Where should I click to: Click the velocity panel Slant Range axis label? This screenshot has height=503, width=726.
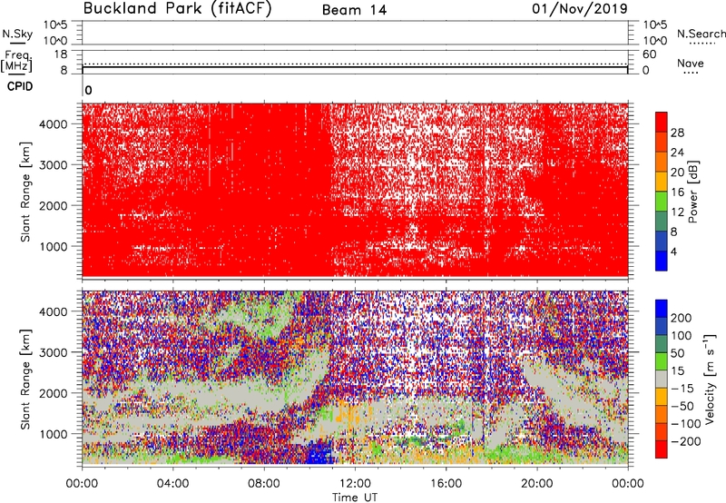tap(25, 379)
